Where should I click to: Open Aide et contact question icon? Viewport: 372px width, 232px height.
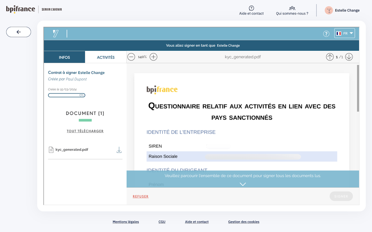click(251, 8)
